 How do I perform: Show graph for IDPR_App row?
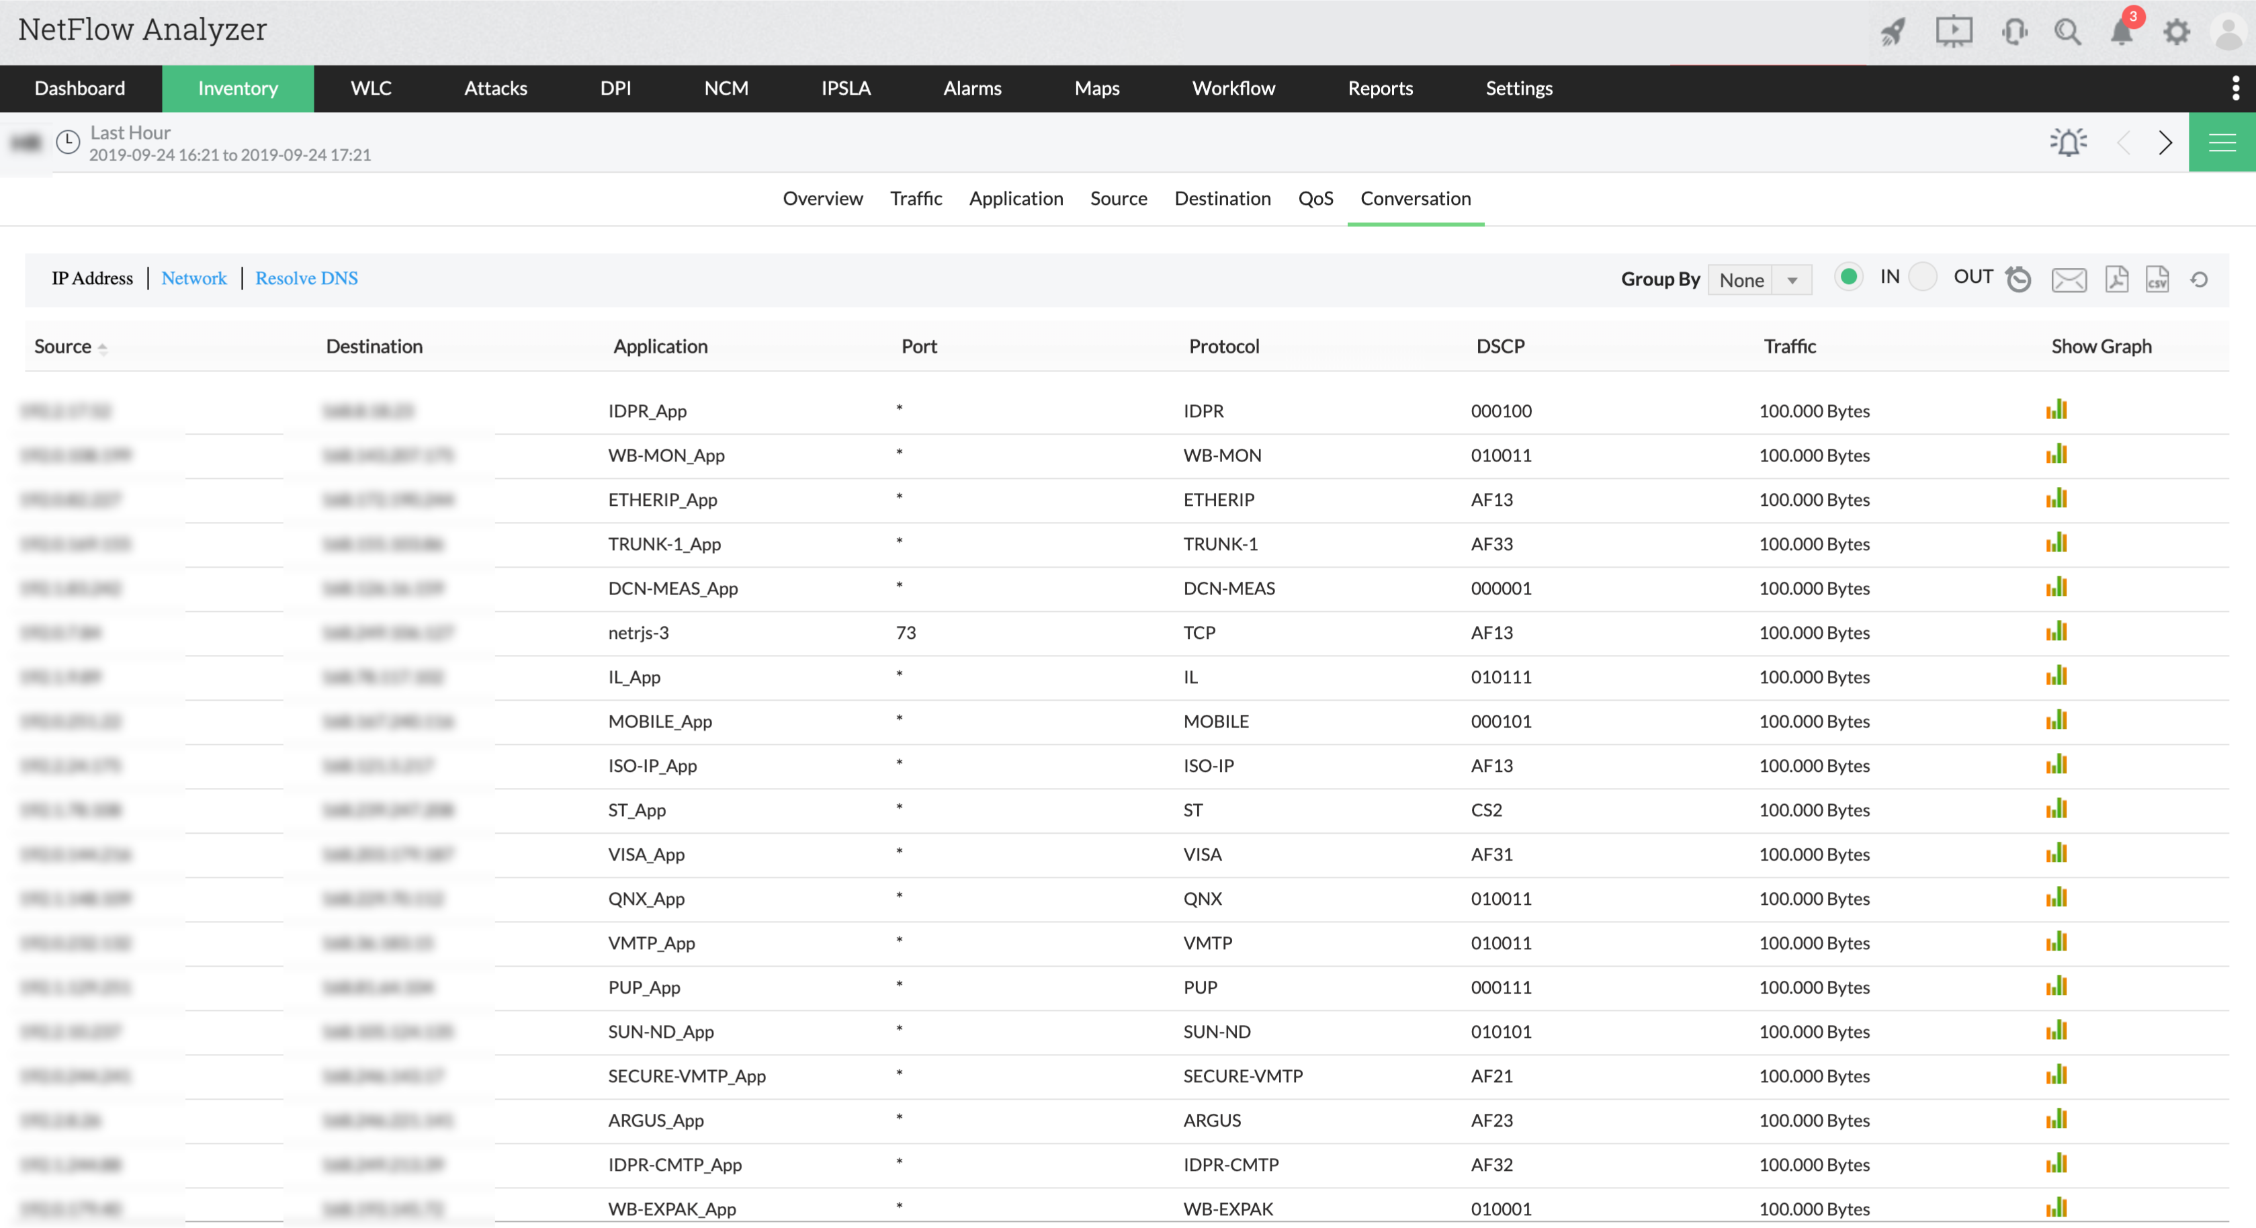pyautogui.click(x=2056, y=410)
